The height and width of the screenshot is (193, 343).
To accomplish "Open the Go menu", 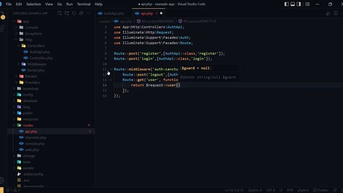I will pos(59,4).
